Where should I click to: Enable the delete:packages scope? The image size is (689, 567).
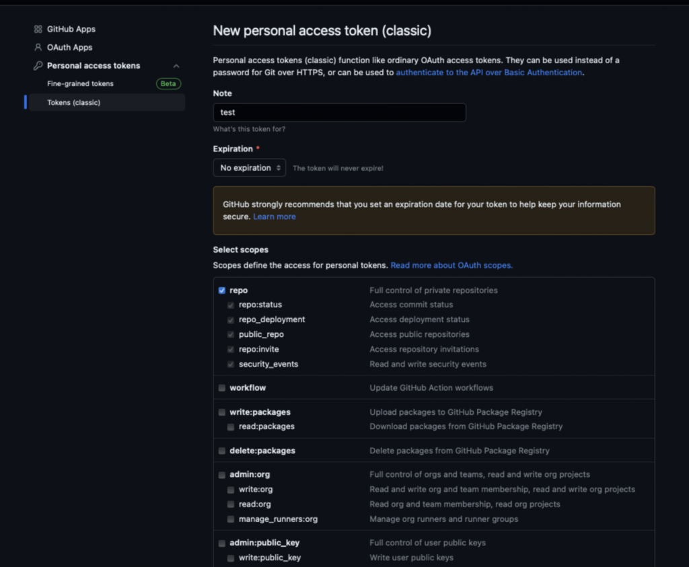(222, 451)
